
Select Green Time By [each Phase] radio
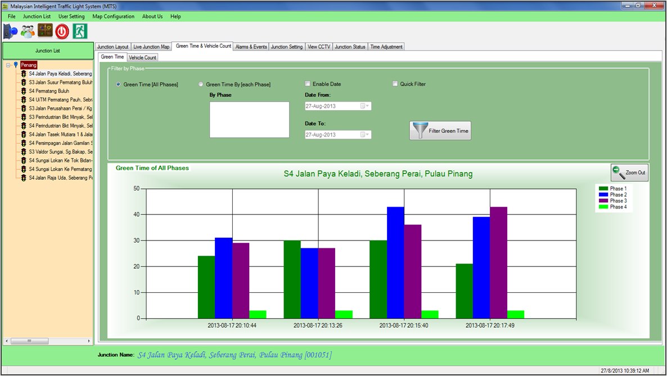[201, 84]
